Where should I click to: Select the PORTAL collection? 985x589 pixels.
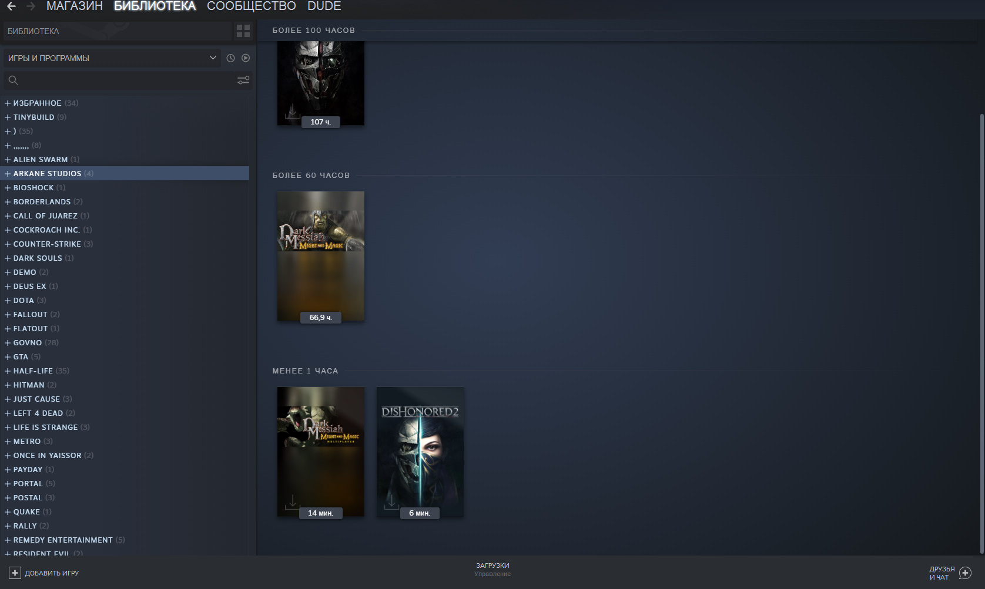tap(125, 484)
